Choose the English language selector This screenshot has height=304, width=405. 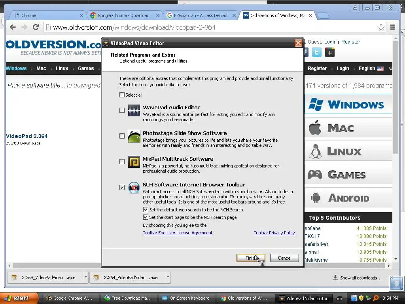point(371,68)
